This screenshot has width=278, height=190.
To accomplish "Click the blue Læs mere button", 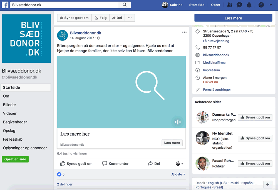I will [x=233, y=18].
